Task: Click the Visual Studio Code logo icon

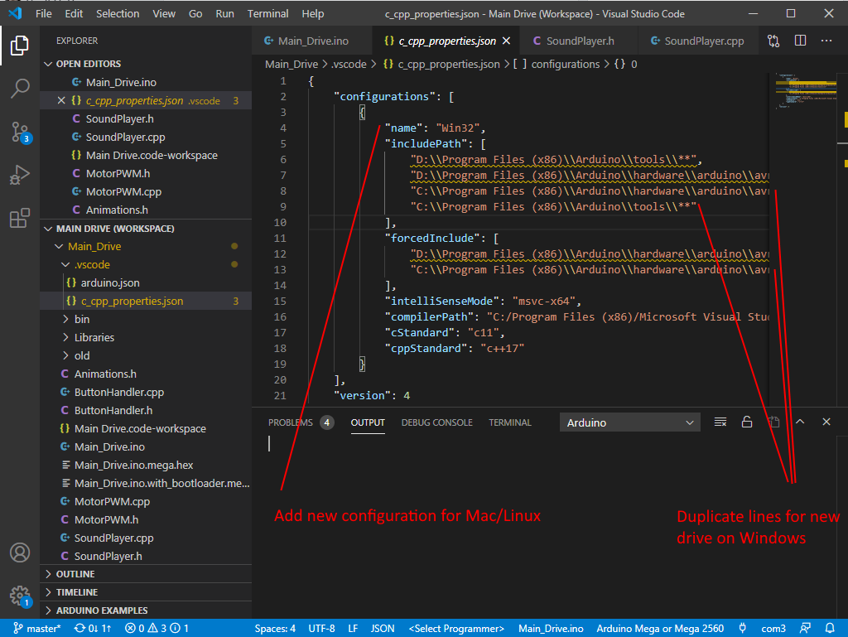Action: 15,13
